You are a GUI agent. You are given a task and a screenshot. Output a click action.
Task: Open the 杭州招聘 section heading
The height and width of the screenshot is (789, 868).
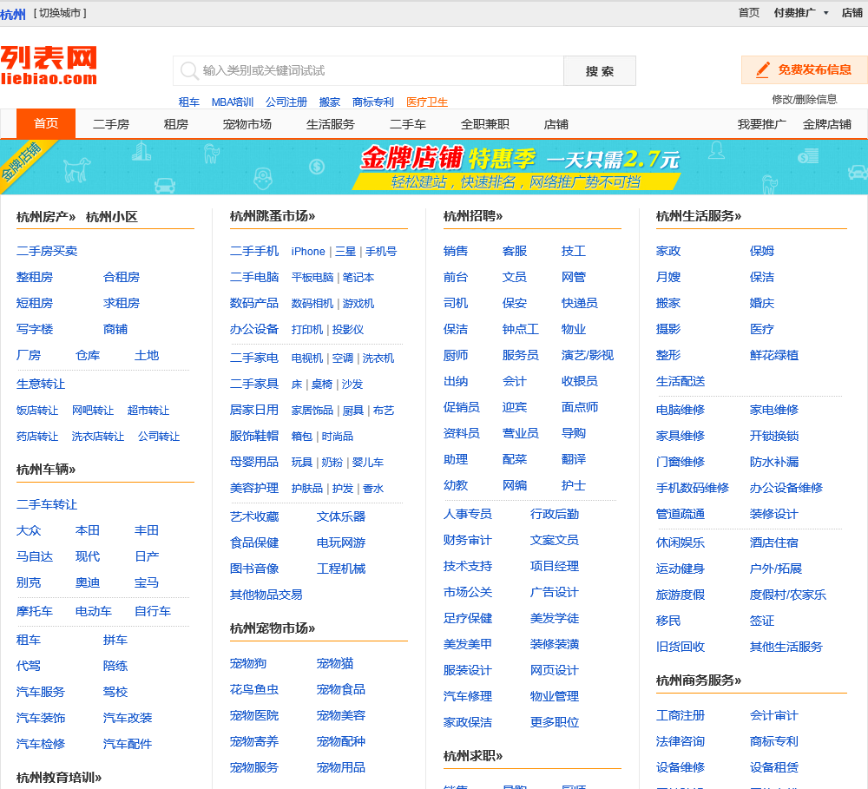coord(473,216)
